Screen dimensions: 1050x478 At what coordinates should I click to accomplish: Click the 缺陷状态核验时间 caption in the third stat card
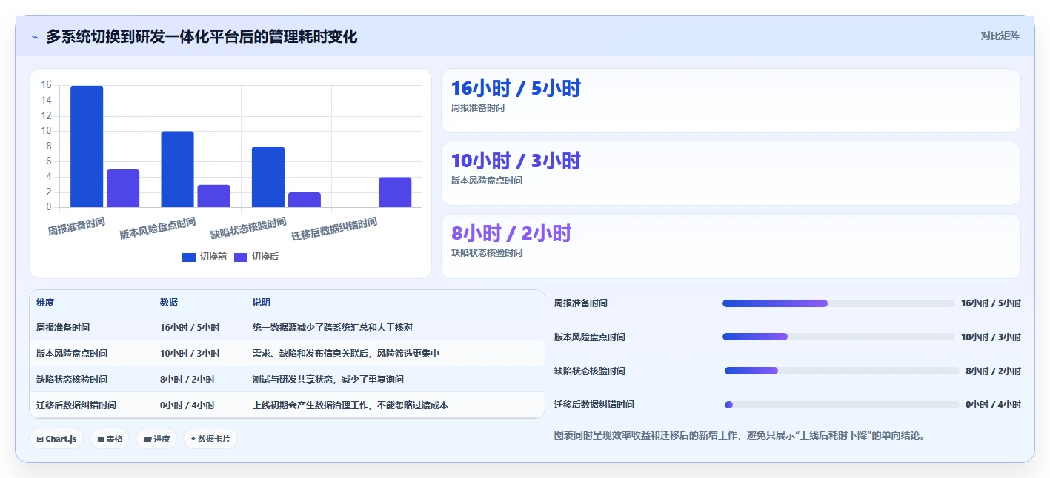[487, 253]
